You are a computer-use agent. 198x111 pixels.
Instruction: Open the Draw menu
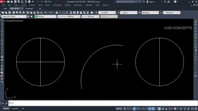tap(48, 5)
